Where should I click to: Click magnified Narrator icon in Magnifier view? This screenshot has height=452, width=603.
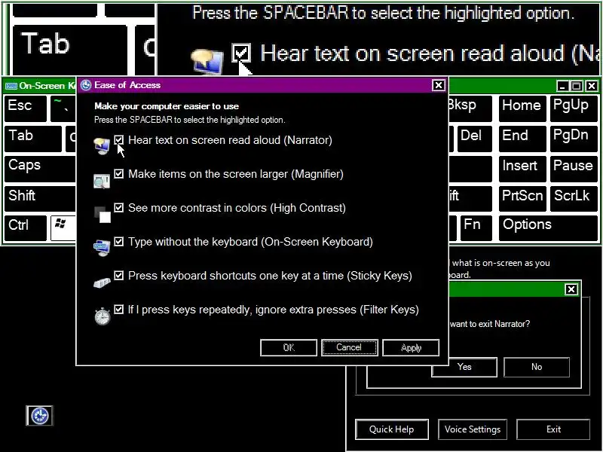tap(207, 61)
